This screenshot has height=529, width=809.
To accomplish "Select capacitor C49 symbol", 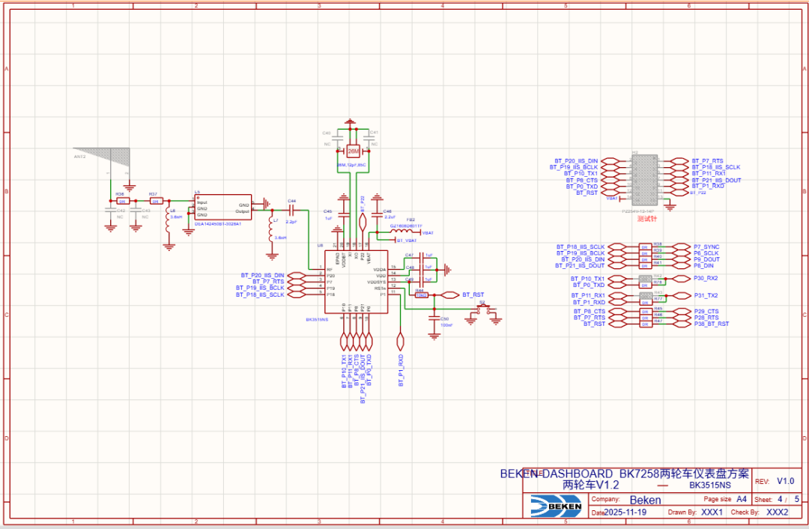I will [x=422, y=281].
